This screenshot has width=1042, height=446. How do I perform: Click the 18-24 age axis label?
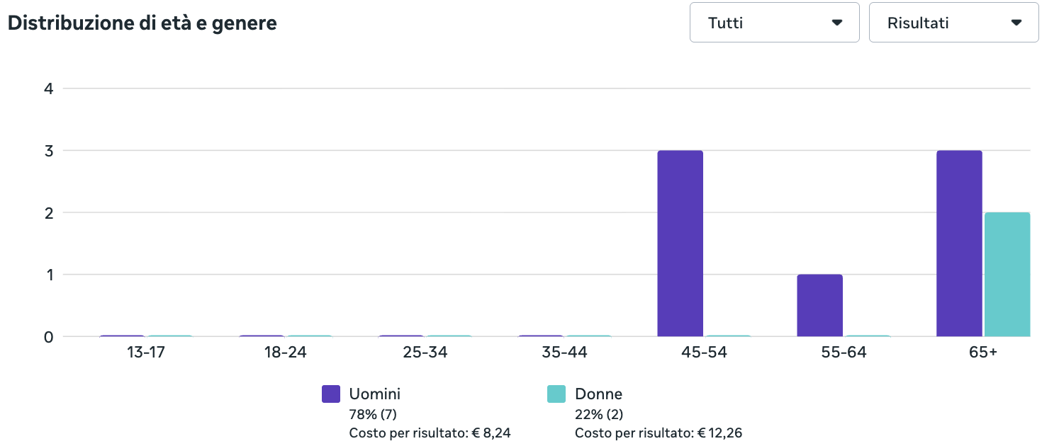coord(285,353)
